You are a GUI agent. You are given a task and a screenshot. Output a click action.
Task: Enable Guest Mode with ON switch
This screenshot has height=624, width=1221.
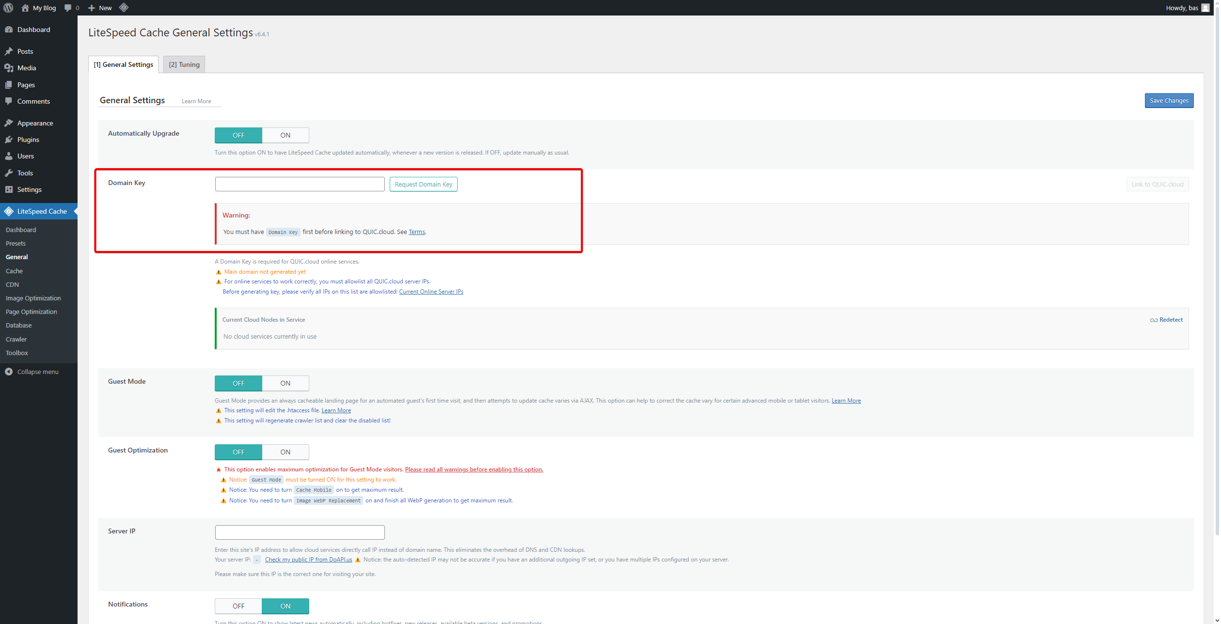click(285, 383)
